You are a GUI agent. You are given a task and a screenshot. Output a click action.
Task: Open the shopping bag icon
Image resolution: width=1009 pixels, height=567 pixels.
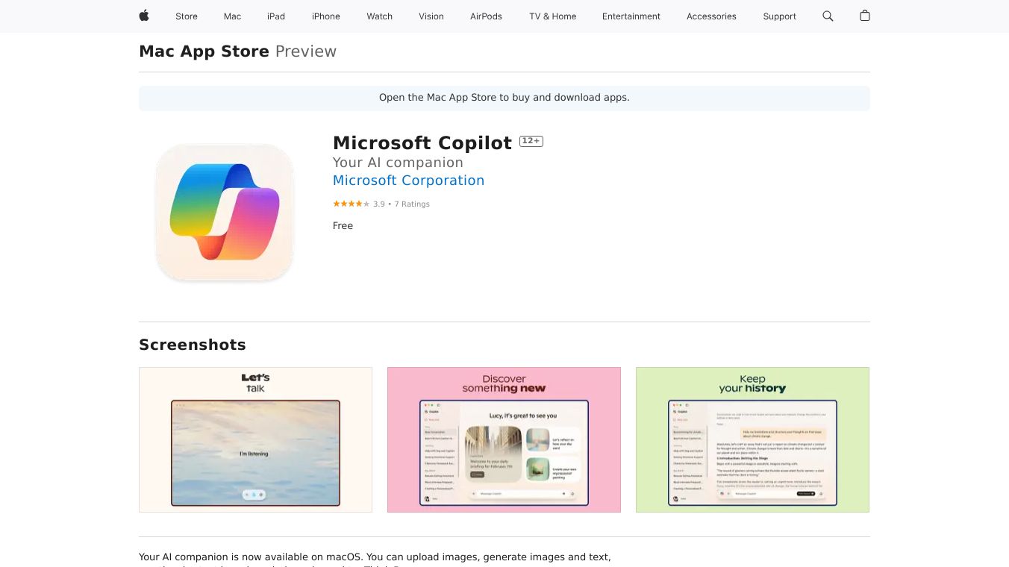coord(865,16)
